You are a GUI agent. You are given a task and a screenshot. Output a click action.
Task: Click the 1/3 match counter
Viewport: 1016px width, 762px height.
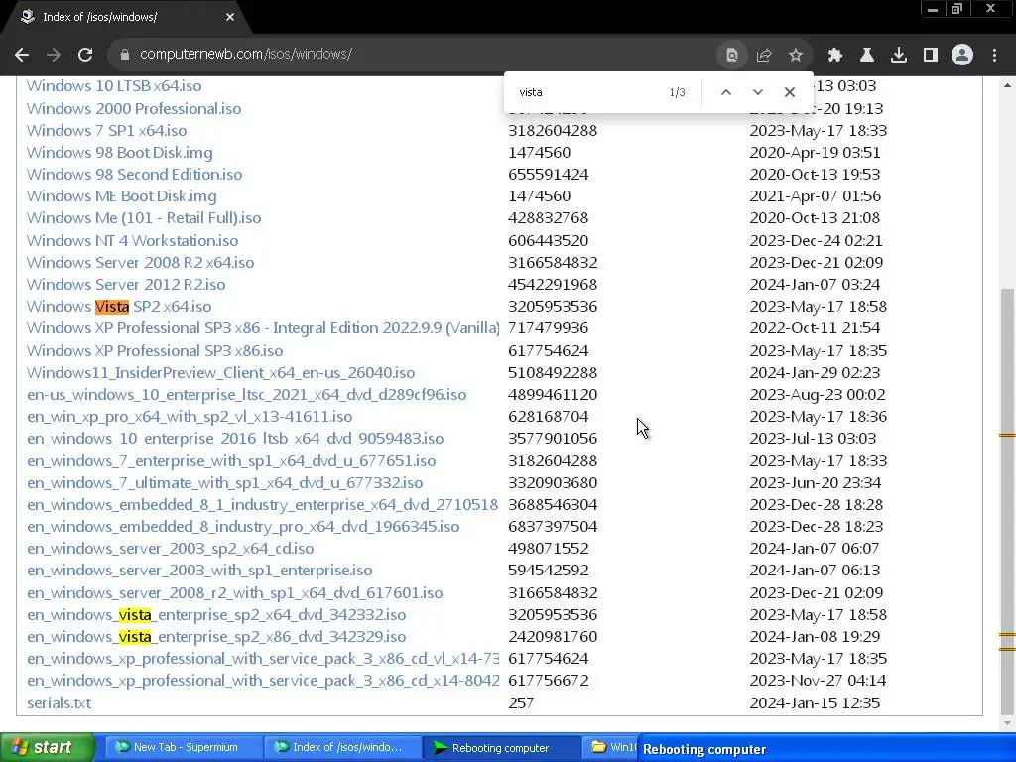coord(677,92)
